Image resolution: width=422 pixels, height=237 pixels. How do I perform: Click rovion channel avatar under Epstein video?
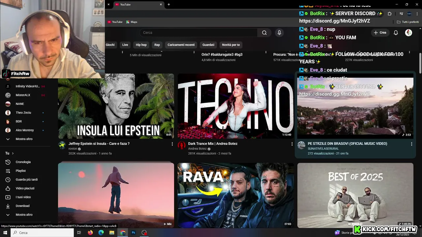[62, 145]
